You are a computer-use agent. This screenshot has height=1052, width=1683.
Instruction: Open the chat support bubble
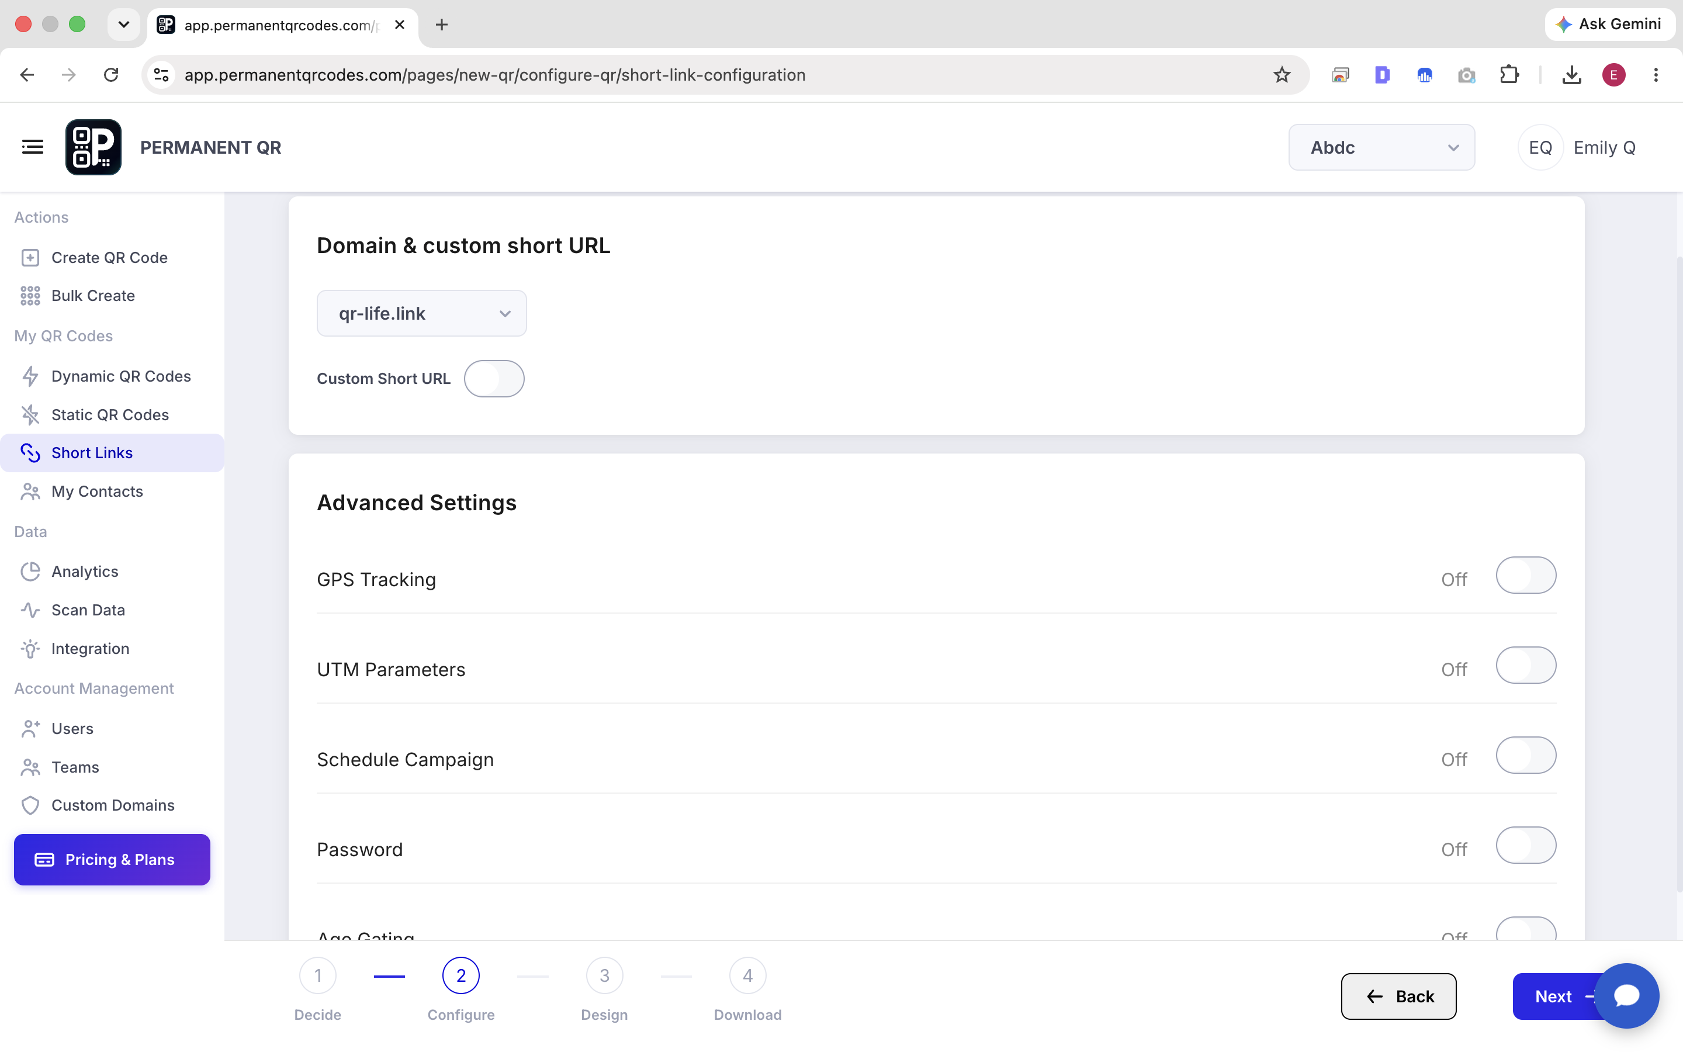tap(1627, 996)
